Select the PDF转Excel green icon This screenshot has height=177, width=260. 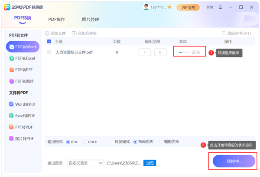coord(11,58)
